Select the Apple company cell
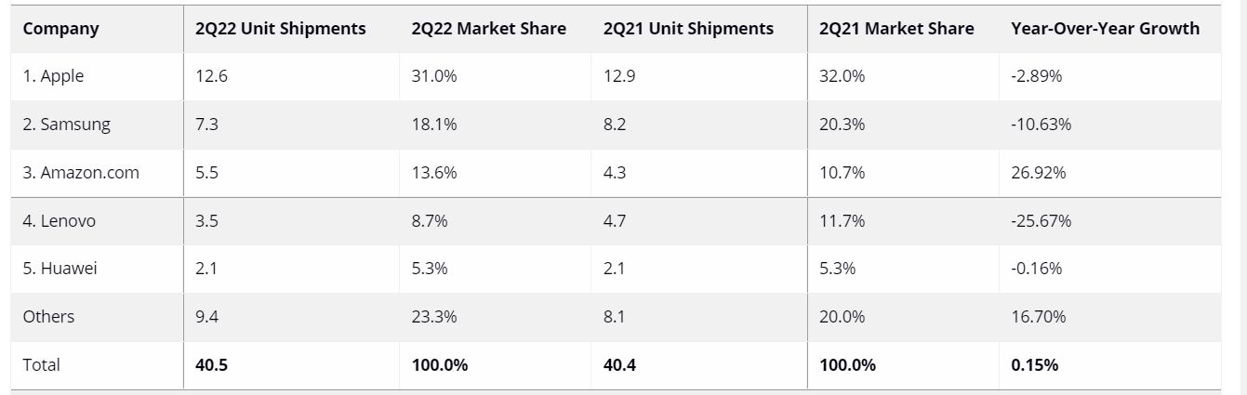This screenshot has width=1247, height=395. 54,77
